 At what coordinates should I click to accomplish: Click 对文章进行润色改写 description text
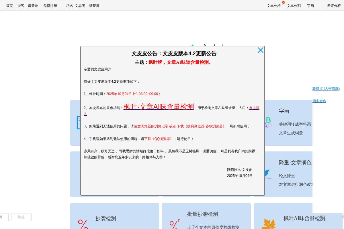click(x=296, y=184)
